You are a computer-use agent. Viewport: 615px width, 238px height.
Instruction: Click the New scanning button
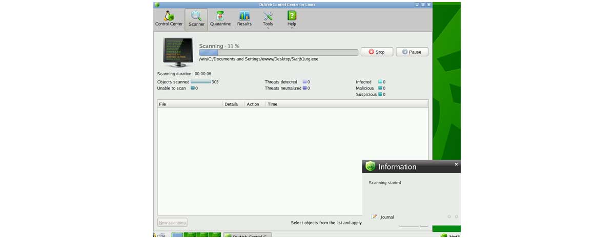click(172, 223)
